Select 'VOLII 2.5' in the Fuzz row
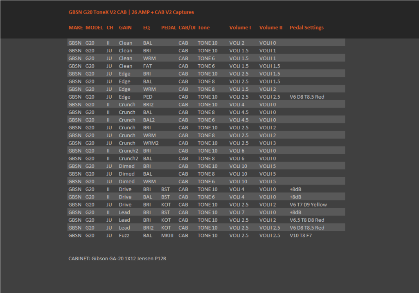This screenshot has height=293, width=419. [x=270, y=236]
